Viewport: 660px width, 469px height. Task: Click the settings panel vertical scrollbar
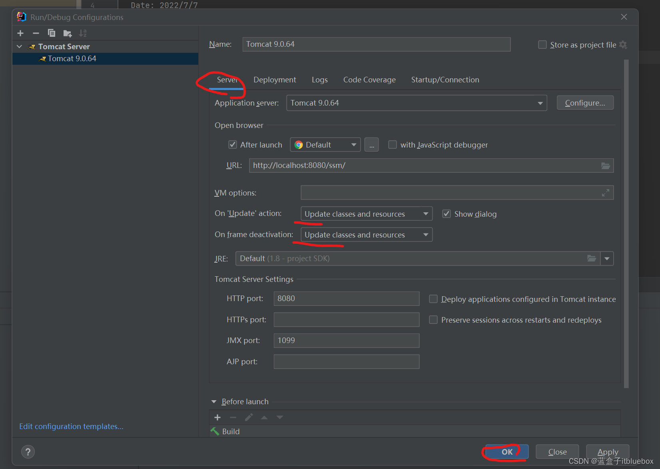[626, 224]
